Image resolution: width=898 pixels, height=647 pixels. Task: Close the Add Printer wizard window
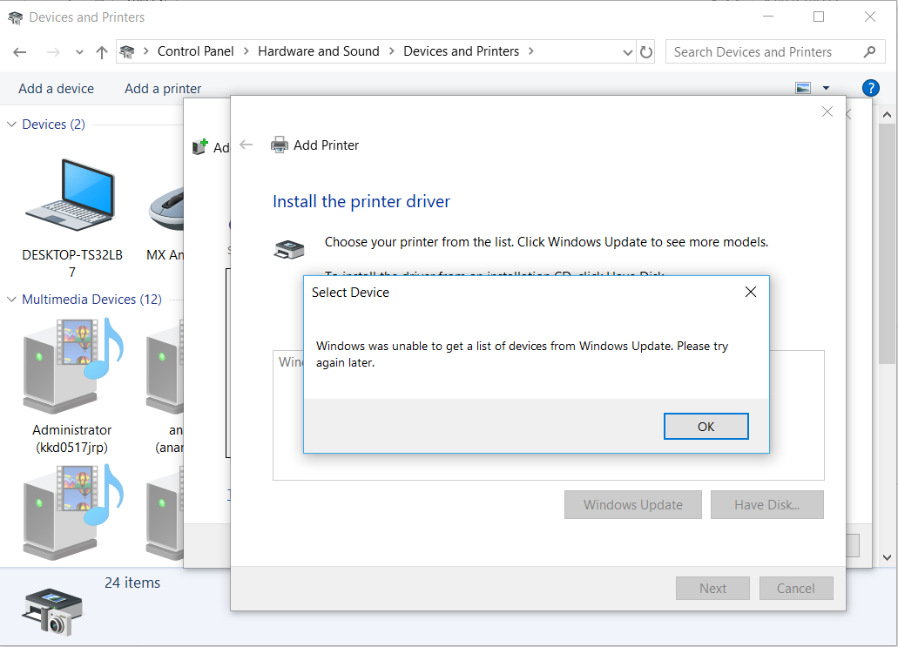click(827, 111)
